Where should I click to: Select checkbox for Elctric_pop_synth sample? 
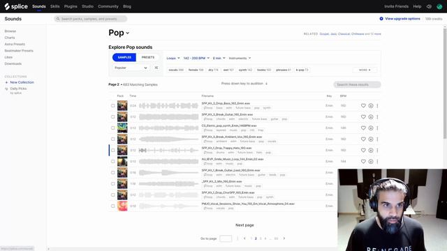pyautogui.click(x=113, y=128)
